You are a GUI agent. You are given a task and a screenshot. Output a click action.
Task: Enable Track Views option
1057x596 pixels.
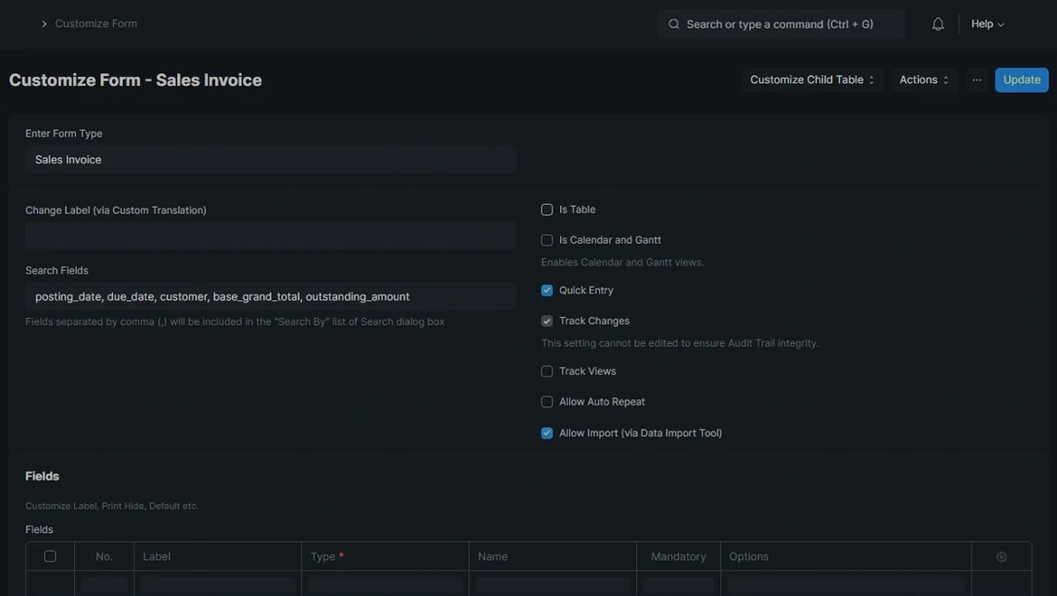click(x=547, y=371)
